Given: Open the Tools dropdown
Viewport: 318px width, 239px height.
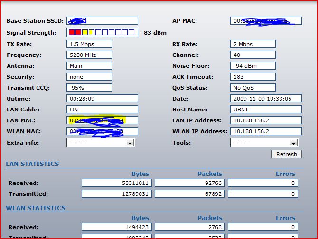Looking at the screenshot, I should [x=264, y=143].
